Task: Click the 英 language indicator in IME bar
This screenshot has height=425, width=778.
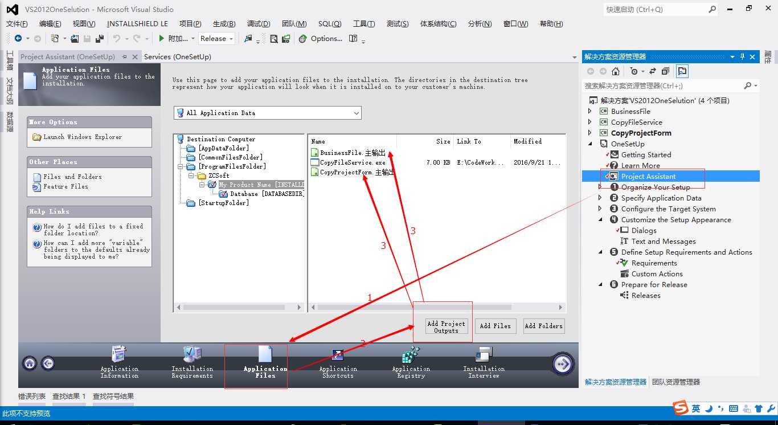Action: point(696,408)
